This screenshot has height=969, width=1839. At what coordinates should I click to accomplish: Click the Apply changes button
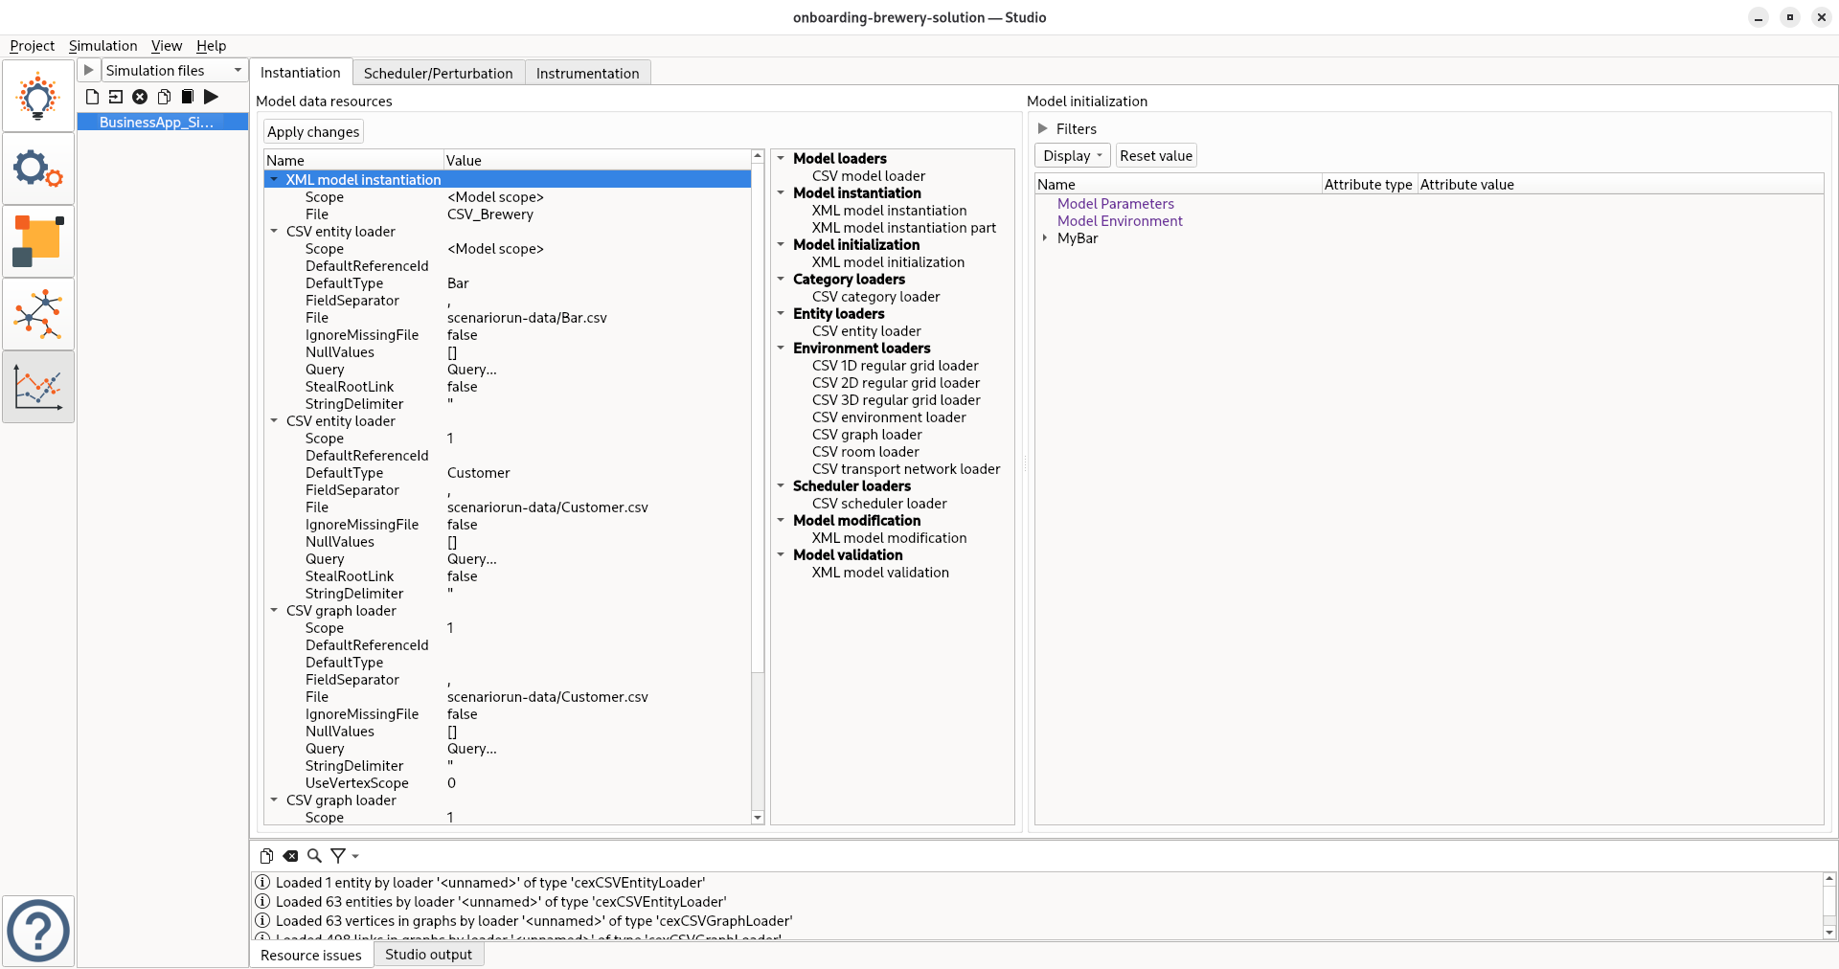313,132
